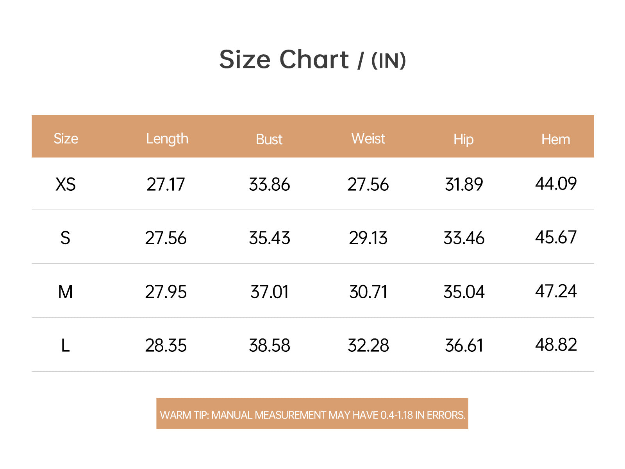Click the Length column header
This screenshot has width=625, height=469.
click(x=167, y=139)
